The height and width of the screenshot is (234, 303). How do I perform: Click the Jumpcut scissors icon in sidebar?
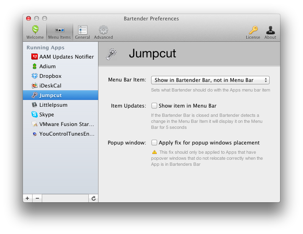35,95
